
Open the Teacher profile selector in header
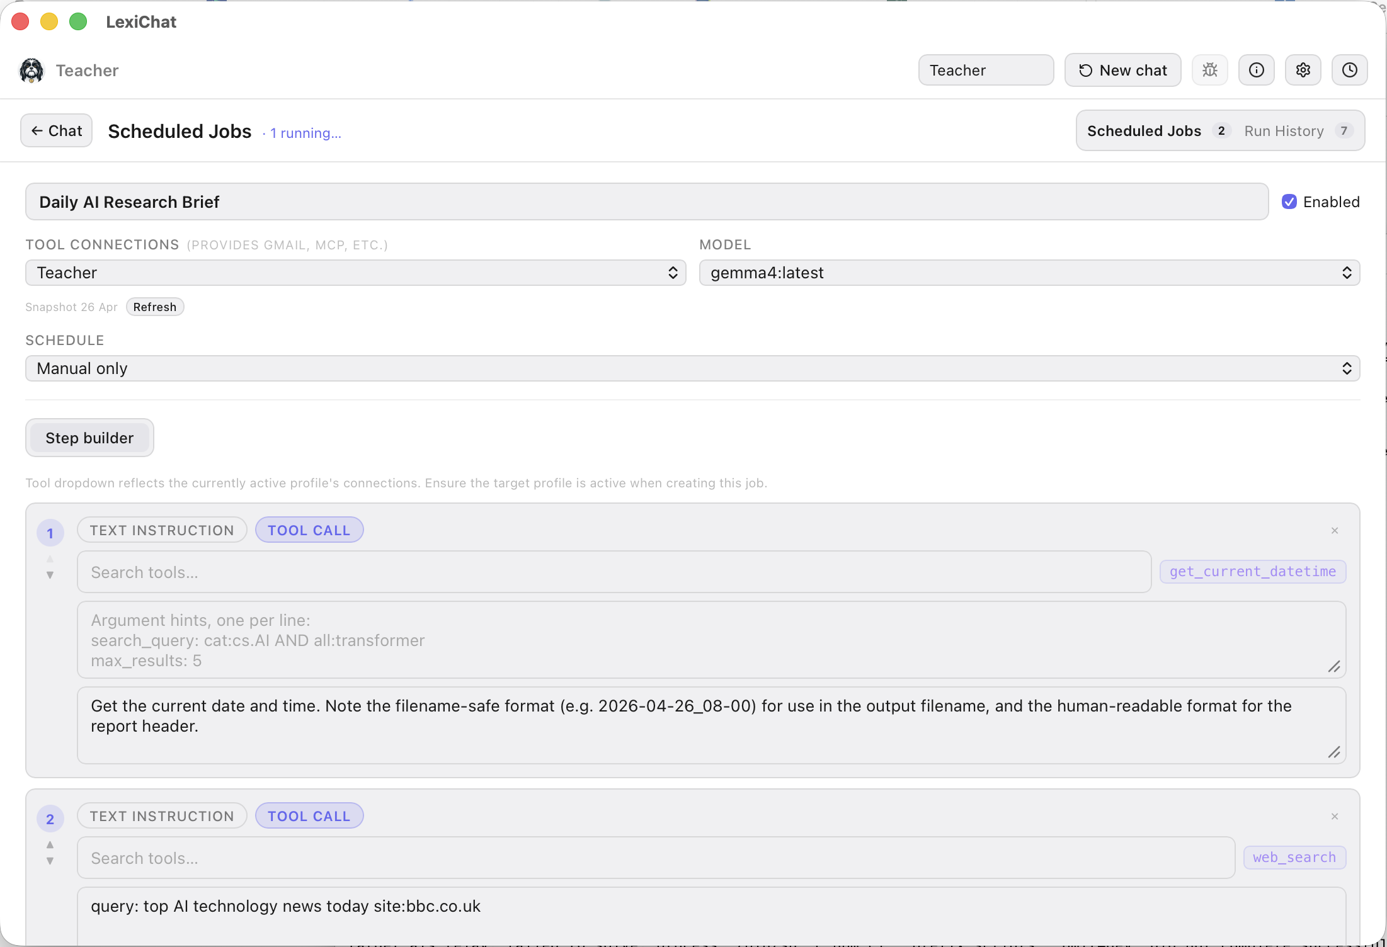click(x=986, y=70)
